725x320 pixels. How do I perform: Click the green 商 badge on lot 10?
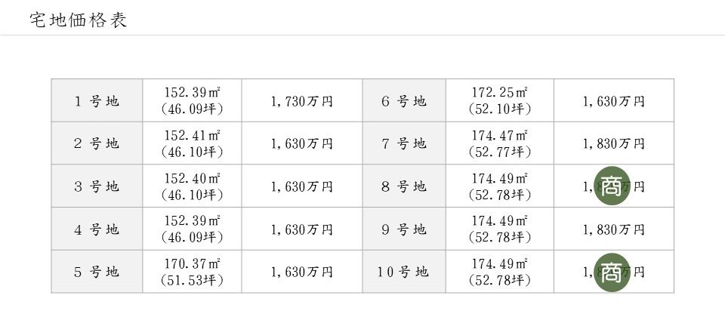[x=612, y=272]
